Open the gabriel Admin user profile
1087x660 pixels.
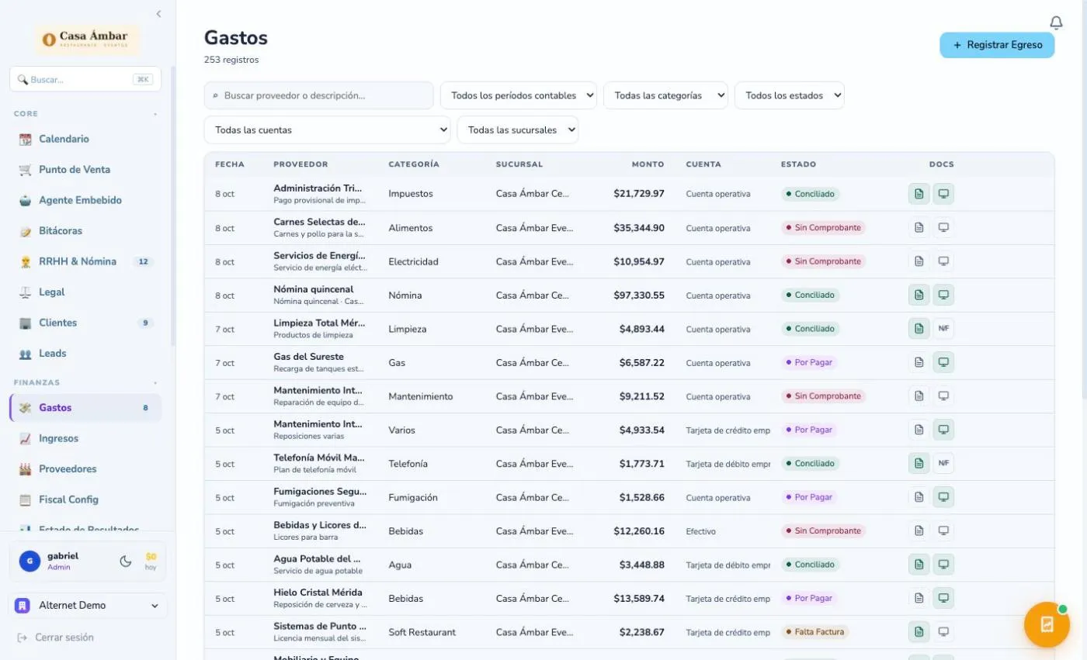[x=62, y=561]
